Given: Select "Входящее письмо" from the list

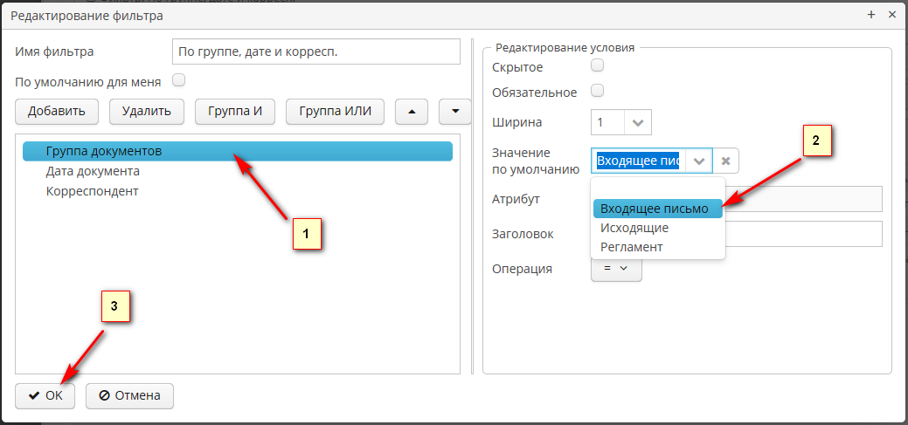Looking at the screenshot, I should [655, 209].
